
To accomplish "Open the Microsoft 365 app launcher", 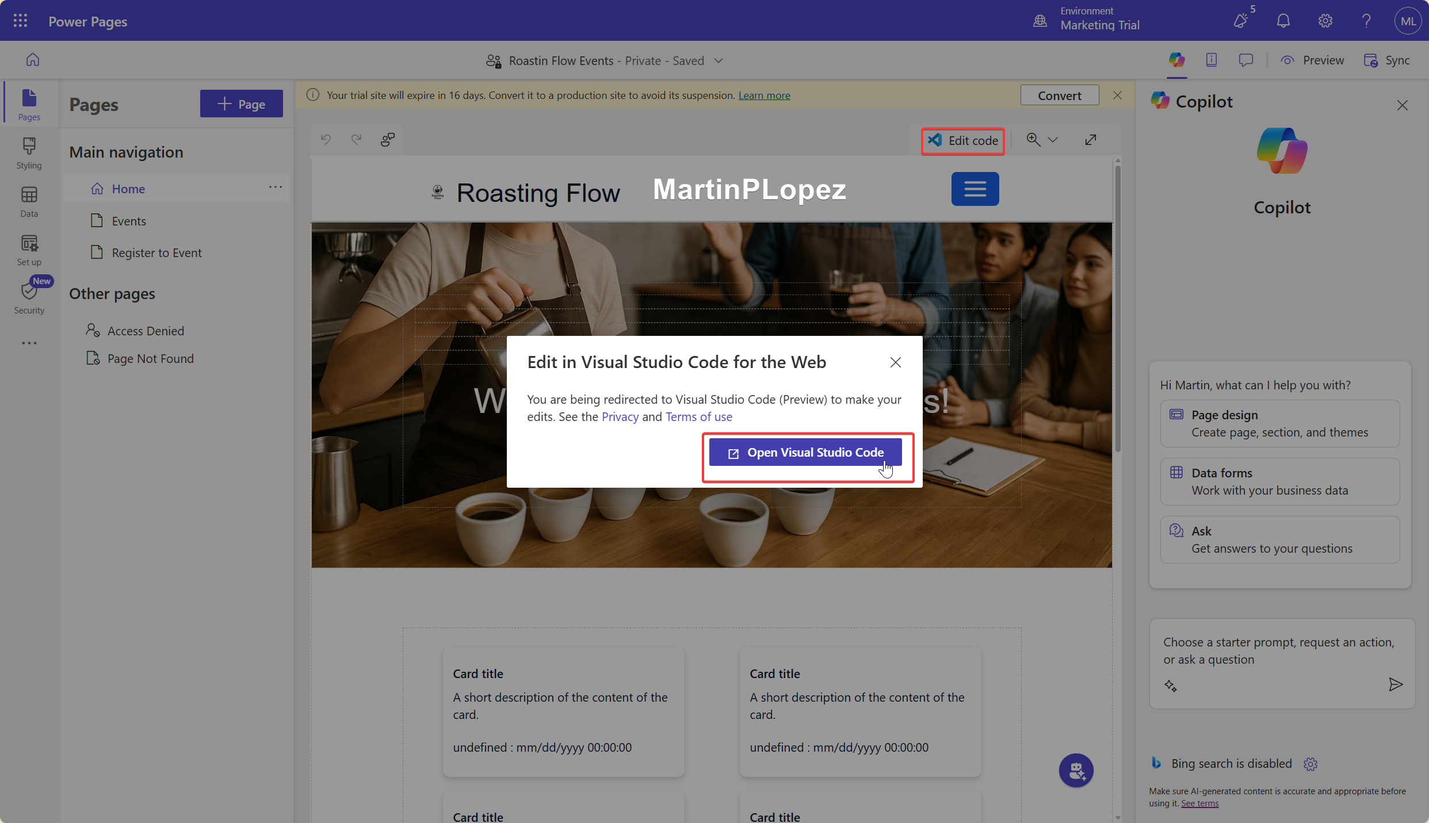I will pyautogui.click(x=19, y=20).
